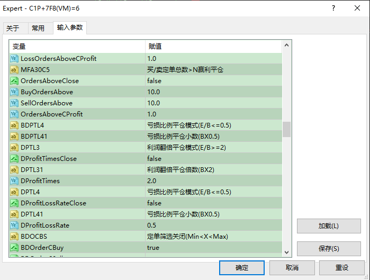Click the bool icon beside DProfitLossRateClose
Viewport: 370px width, 280px height.
[14, 203]
